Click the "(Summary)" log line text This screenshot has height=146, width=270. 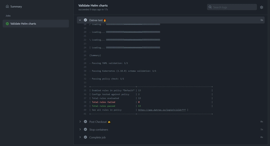95,55
